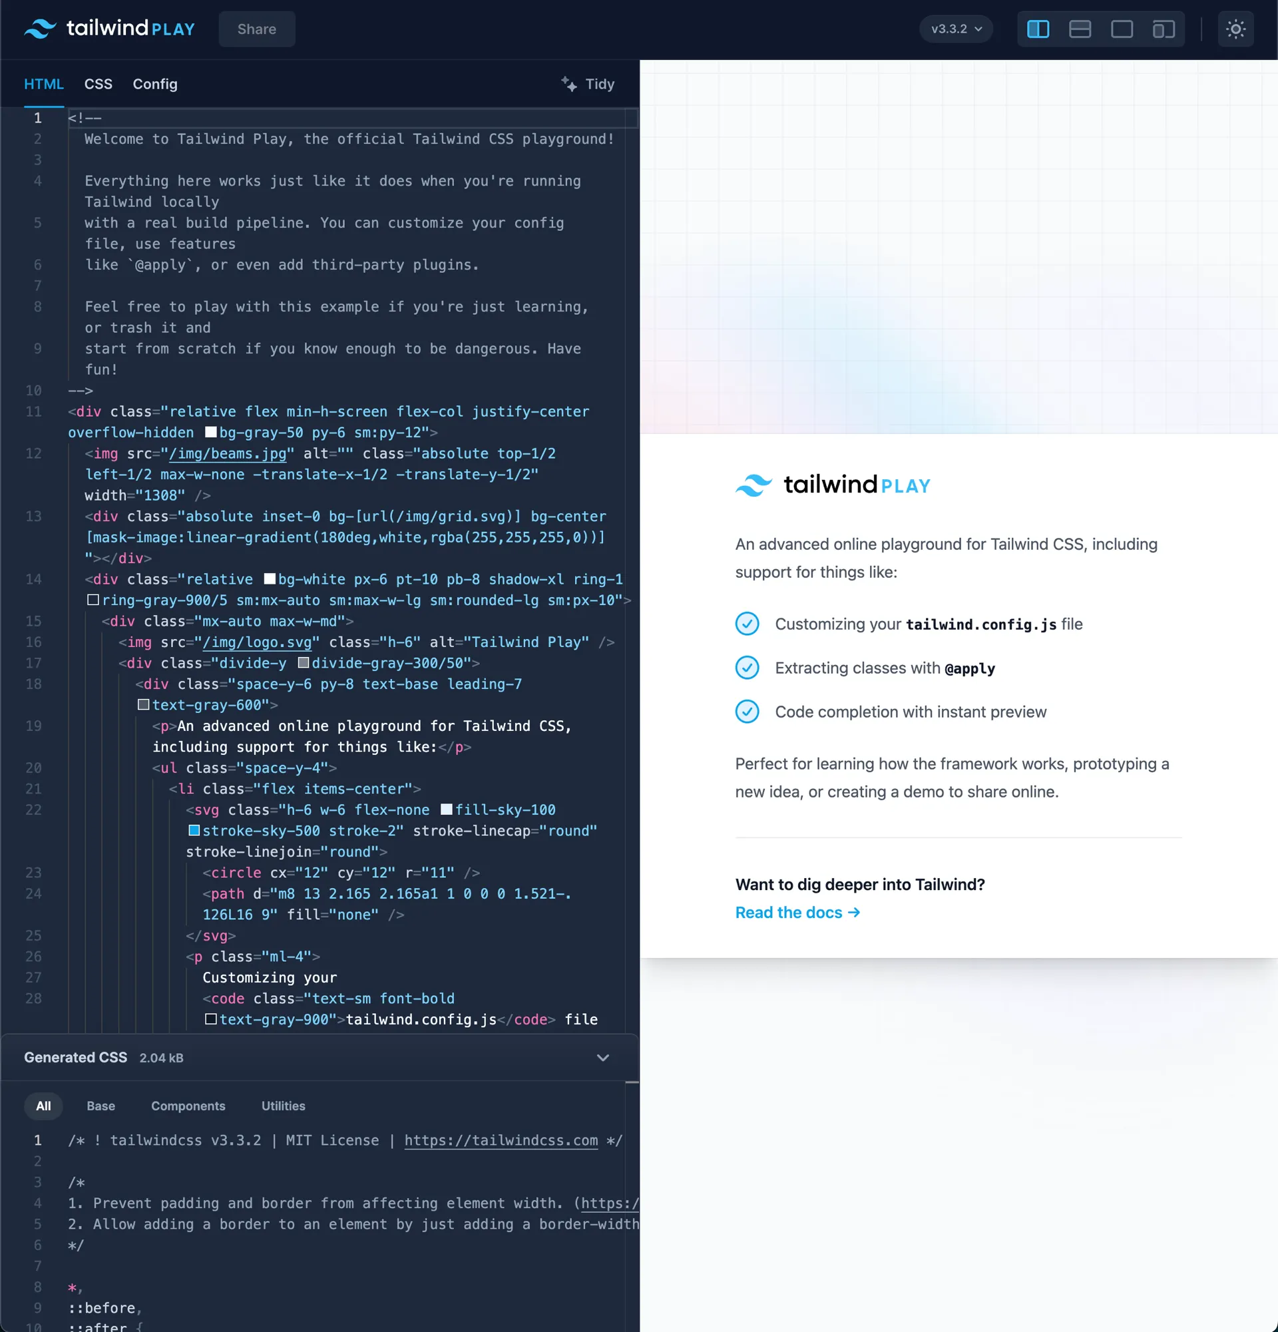The image size is (1278, 1332).
Task: Switch to preview-only layout icon
Action: (1122, 29)
